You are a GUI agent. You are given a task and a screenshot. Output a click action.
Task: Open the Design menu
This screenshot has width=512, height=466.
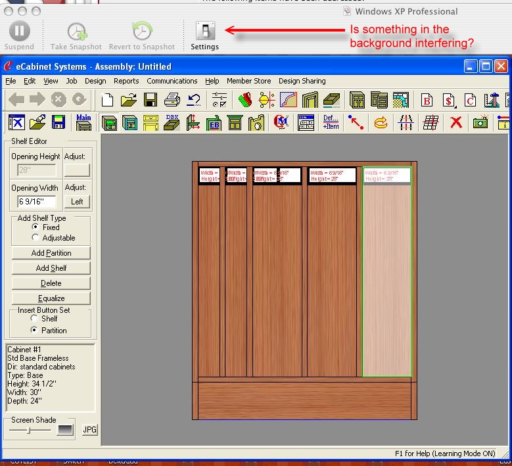point(95,81)
